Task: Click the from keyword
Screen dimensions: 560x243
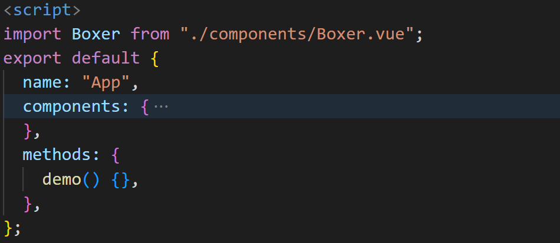Action: [150, 34]
